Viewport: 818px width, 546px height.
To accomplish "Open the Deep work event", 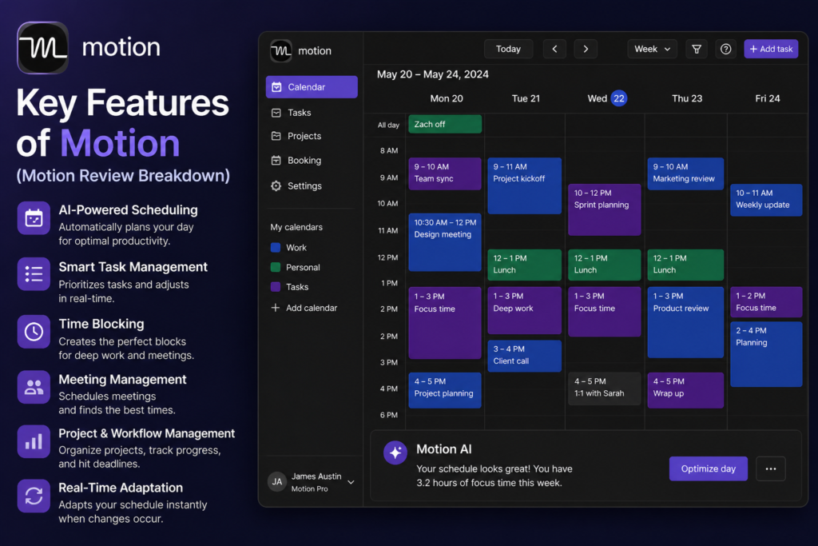I will coord(524,311).
